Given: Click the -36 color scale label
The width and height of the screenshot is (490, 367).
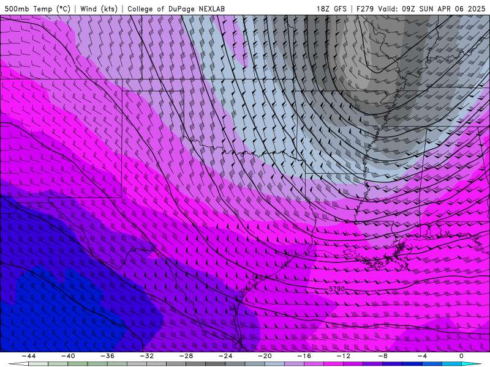Looking at the screenshot, I should (x=107, y=356).
